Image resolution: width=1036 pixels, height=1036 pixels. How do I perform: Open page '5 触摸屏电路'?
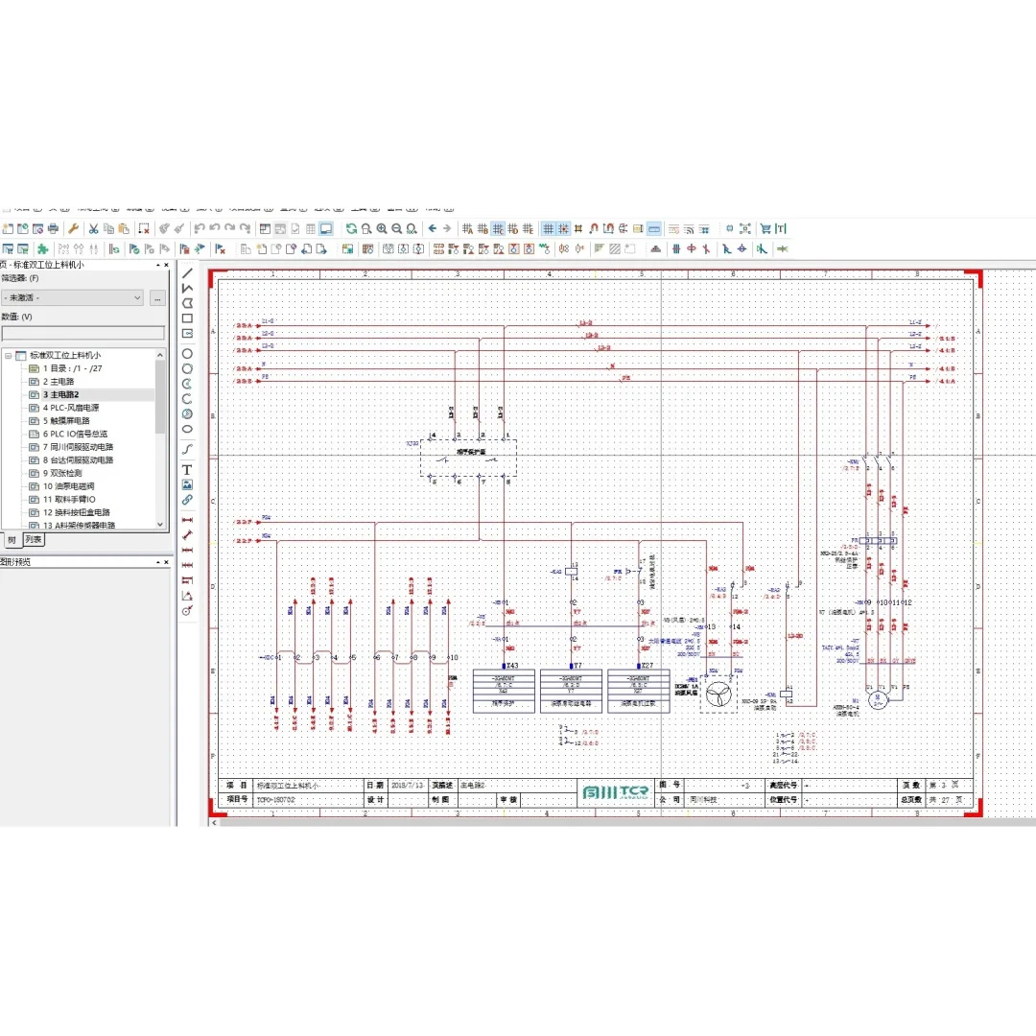(x=66, y=421)
